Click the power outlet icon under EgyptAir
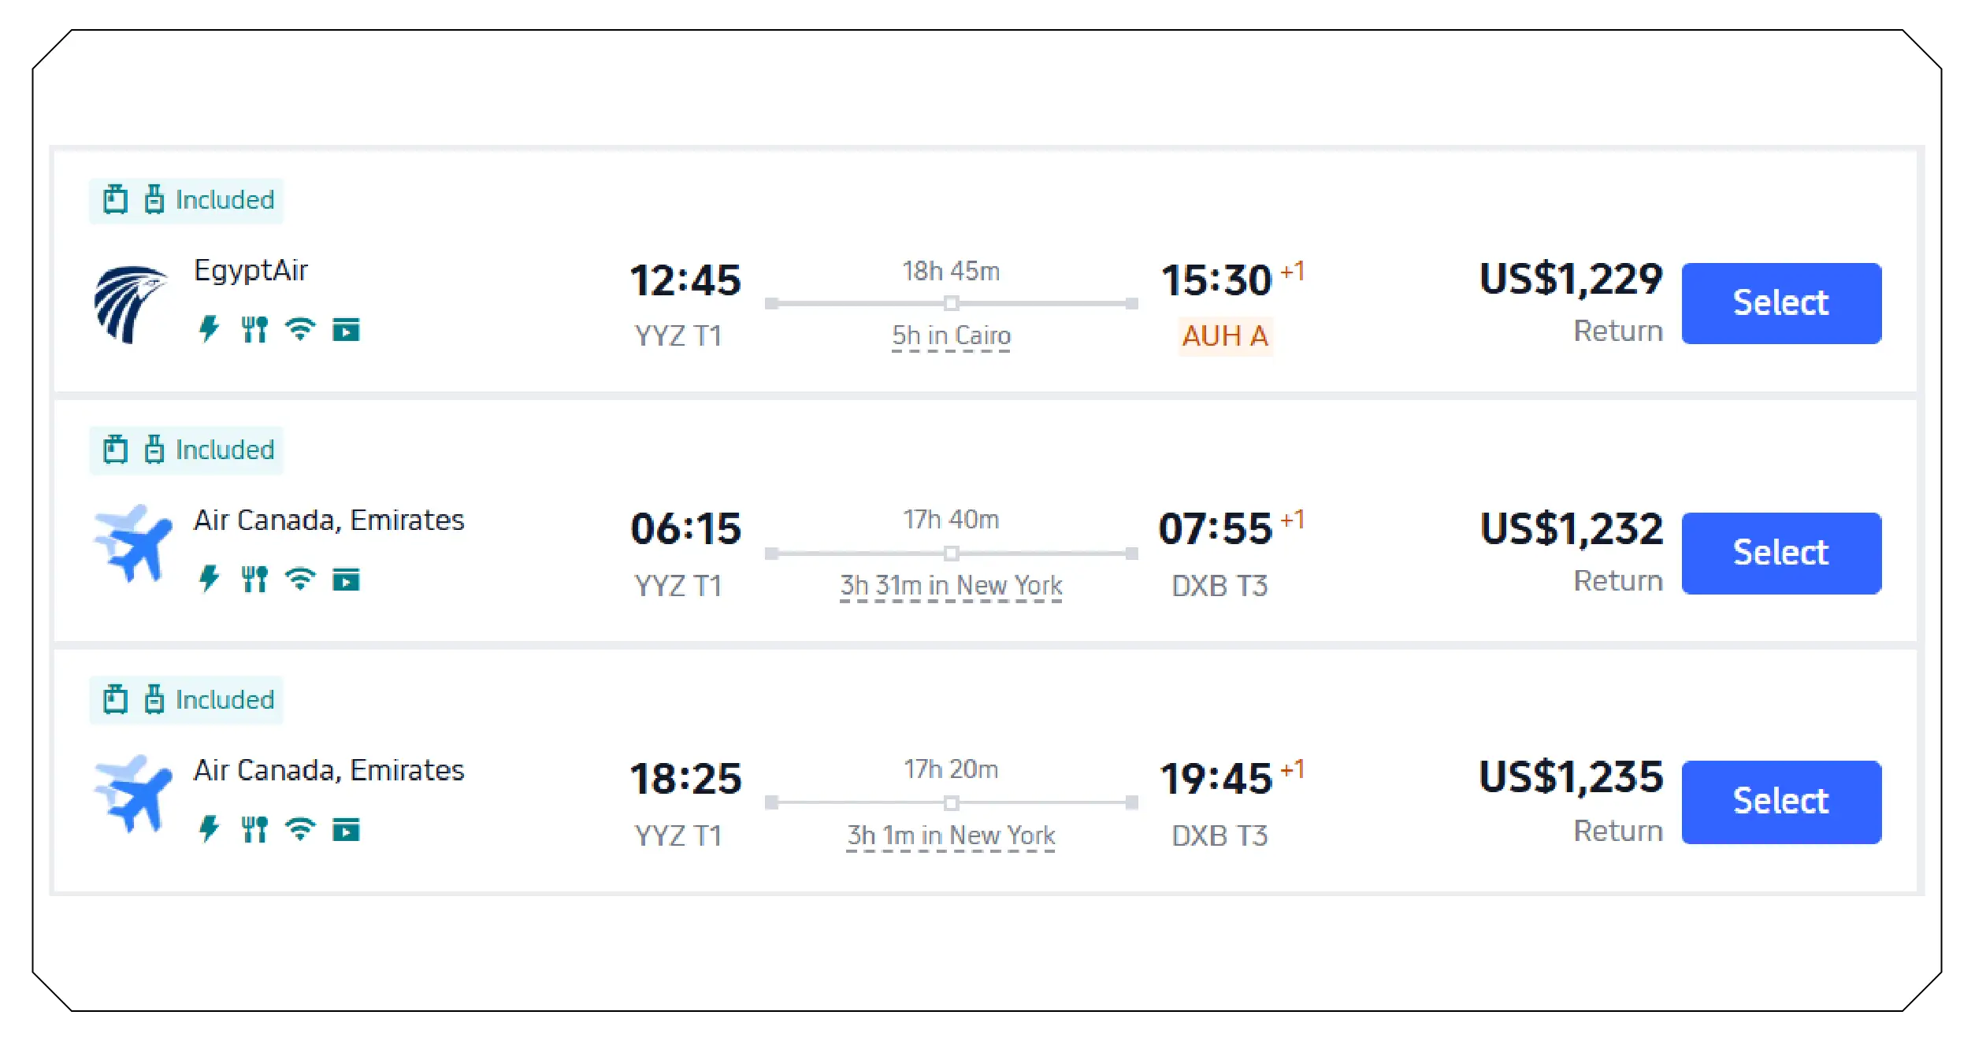1975x1041 pixels. [x=209, y=330]
